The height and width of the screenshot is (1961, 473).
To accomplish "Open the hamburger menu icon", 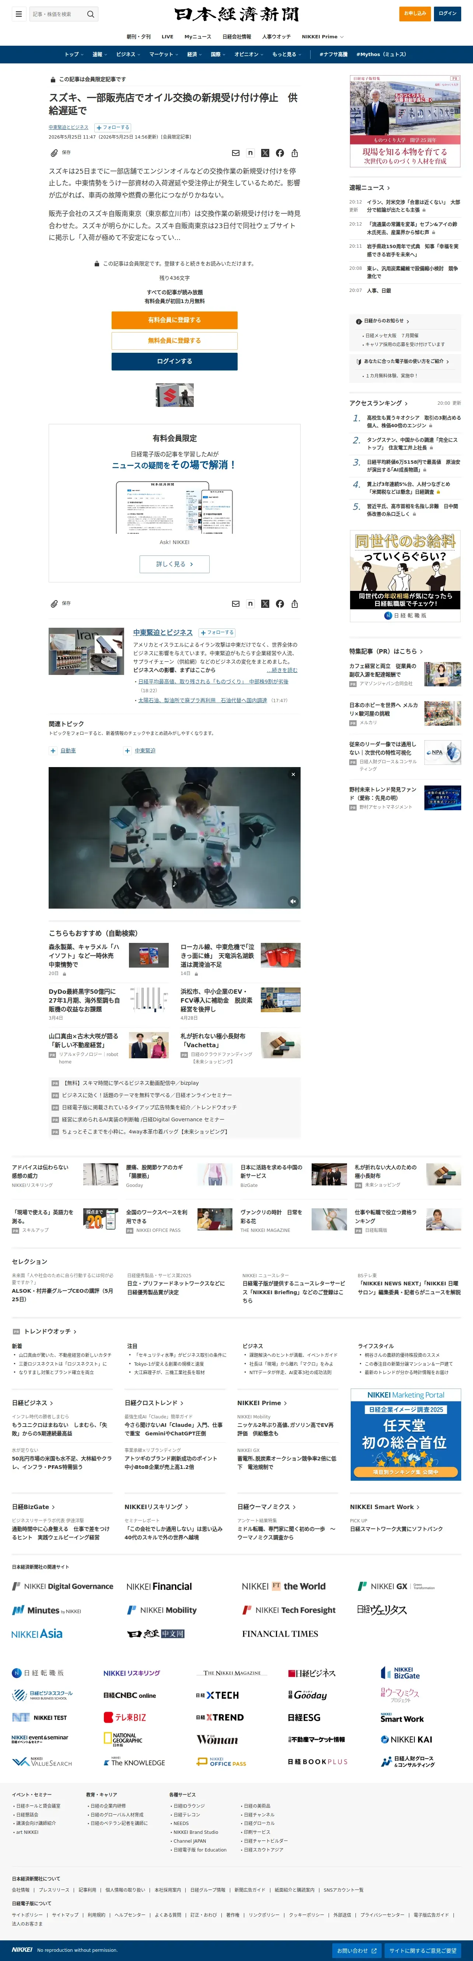I will click(18, 14).
